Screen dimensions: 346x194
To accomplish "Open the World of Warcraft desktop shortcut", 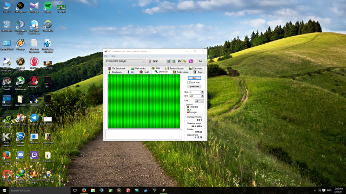I will pos(21,65).
